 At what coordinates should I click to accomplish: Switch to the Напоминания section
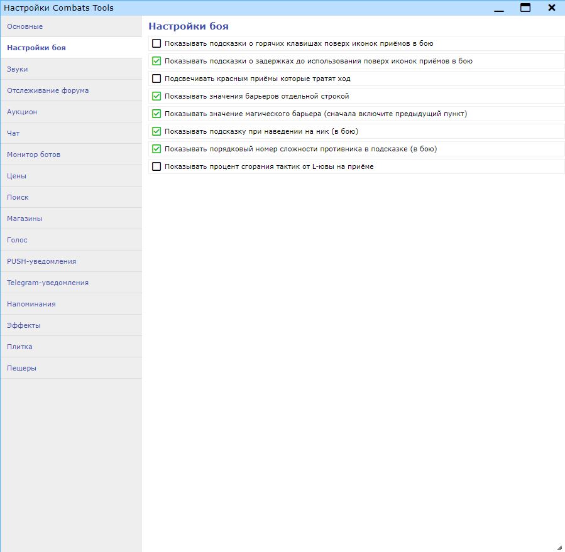[x=72, y=304]
